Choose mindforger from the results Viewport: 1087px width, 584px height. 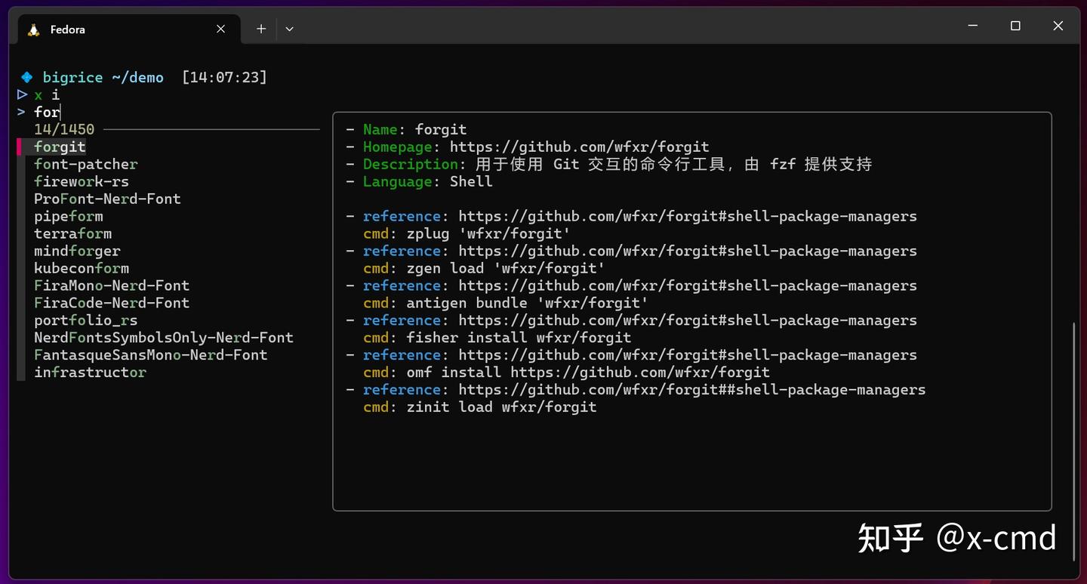pos(77,251)
